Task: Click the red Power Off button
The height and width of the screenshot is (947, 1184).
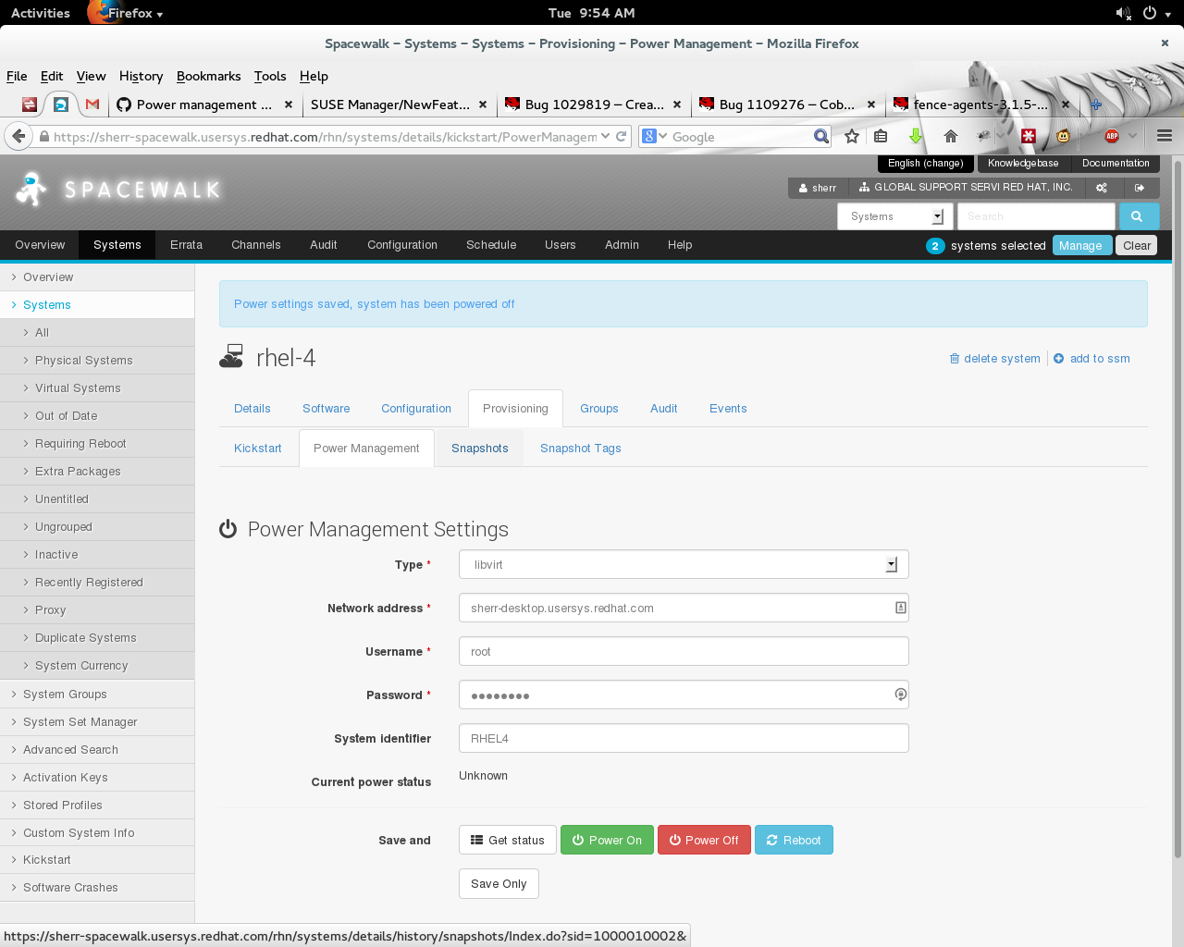Action: pos(704,840)
